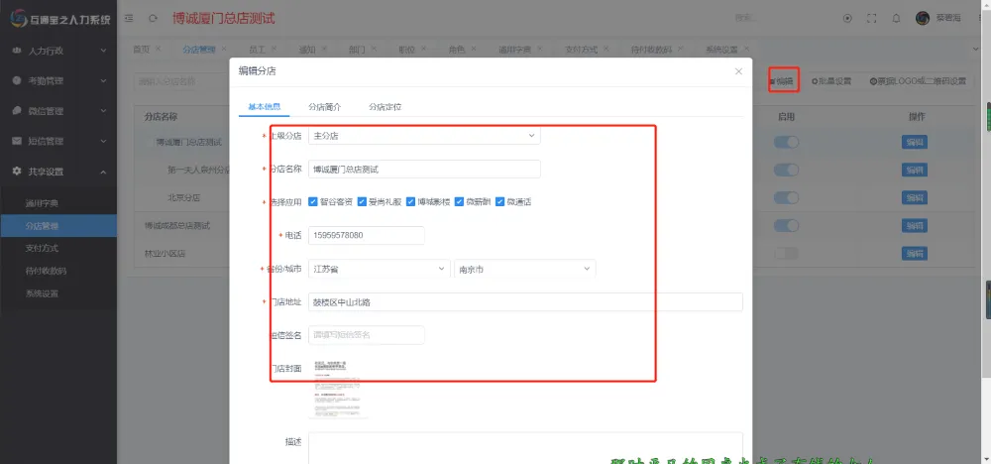This screenshot has height=464, width=991.
Task: Switch to the 分店简介 tab
Action: [324, 106]
